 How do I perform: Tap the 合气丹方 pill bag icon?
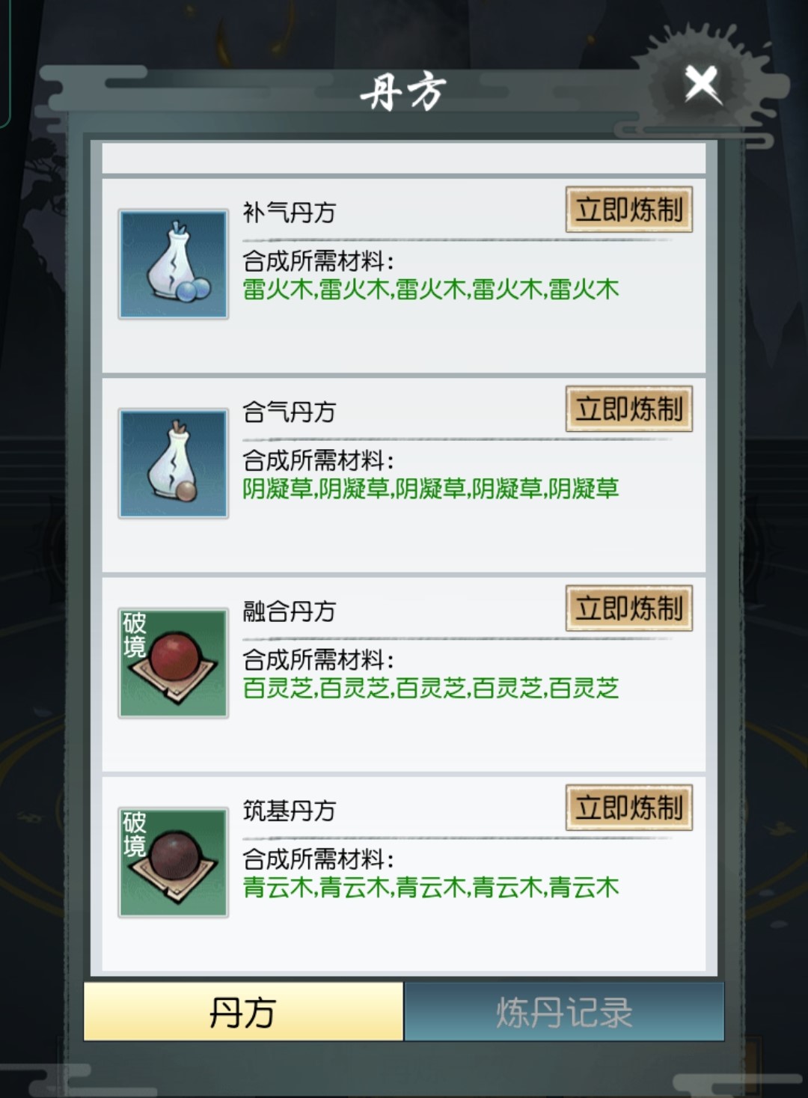173,463
